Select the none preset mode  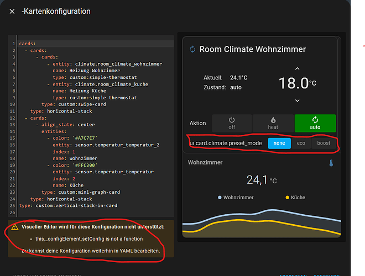click(279, 143)
